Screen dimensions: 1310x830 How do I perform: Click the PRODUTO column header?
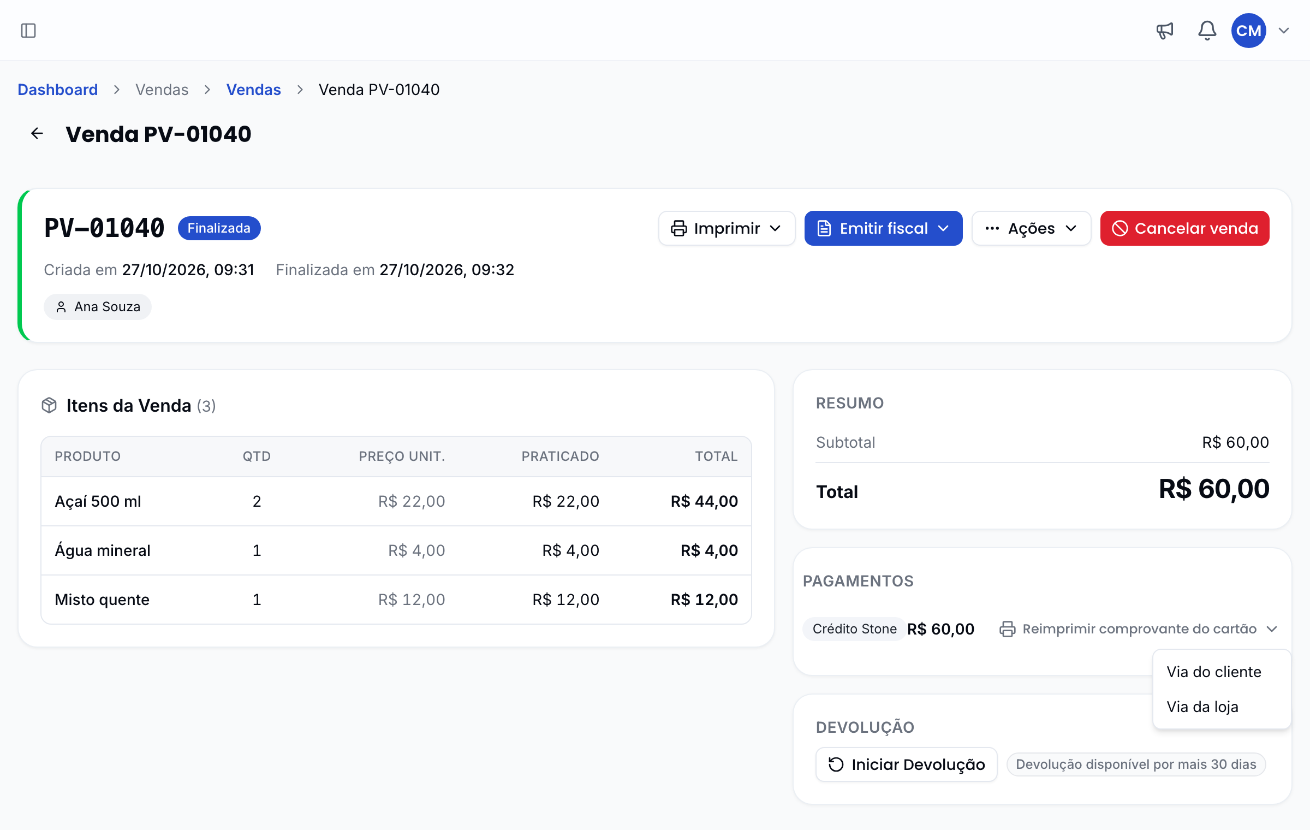click(88, 456)
